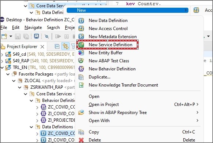The image size is (213, 143).
Task: Expand the ZI_PROJECTDE behavior definition node
Action: (x=37, y=121)
